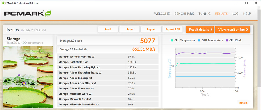Click the Storage 2.0 bandwidth label
Viewport: 261px width, 110px height.
tap(73, 49)
